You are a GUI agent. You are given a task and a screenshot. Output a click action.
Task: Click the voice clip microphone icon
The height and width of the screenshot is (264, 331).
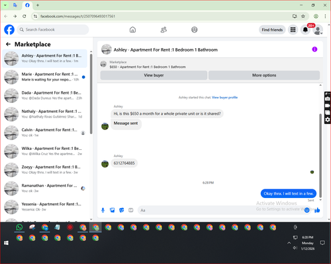click(x=103, y=211)
